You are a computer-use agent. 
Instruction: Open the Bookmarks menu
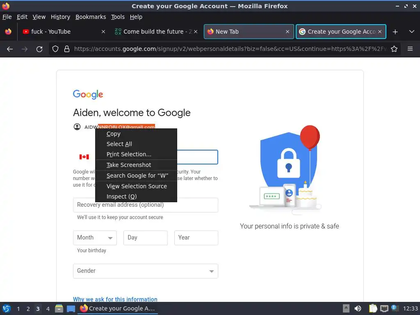coord(91,17)
